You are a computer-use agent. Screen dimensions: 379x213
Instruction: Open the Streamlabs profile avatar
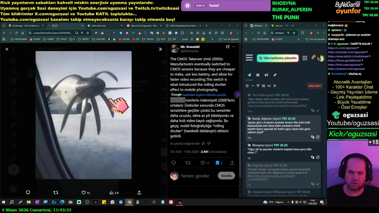coord(321,58)
